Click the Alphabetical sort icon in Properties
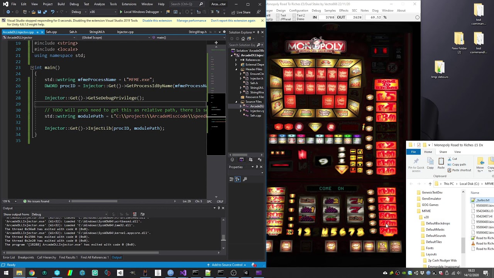 pyautogui.click(x=238, y=179)
